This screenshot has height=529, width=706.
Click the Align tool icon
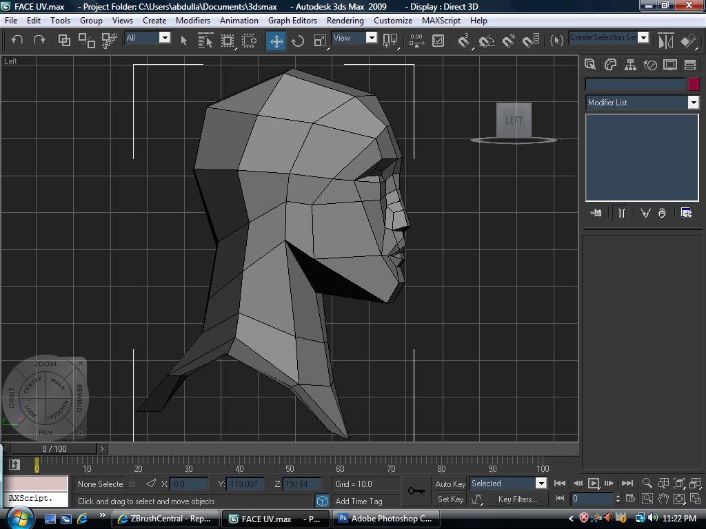[689, 41]
